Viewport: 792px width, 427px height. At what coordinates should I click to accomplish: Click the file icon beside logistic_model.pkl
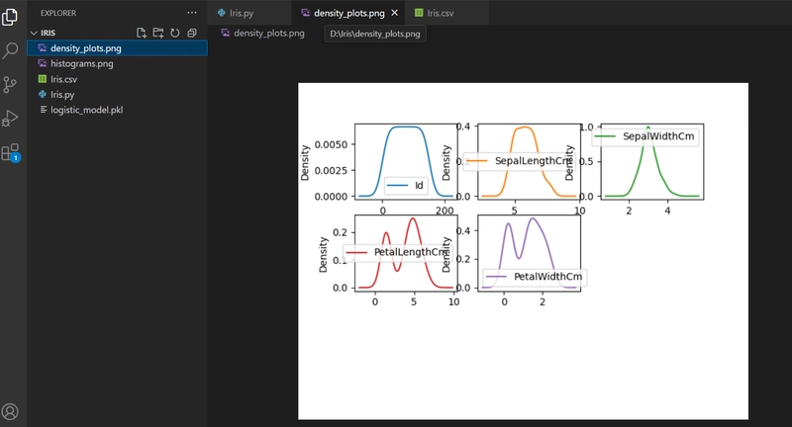(x=44, y=110)
